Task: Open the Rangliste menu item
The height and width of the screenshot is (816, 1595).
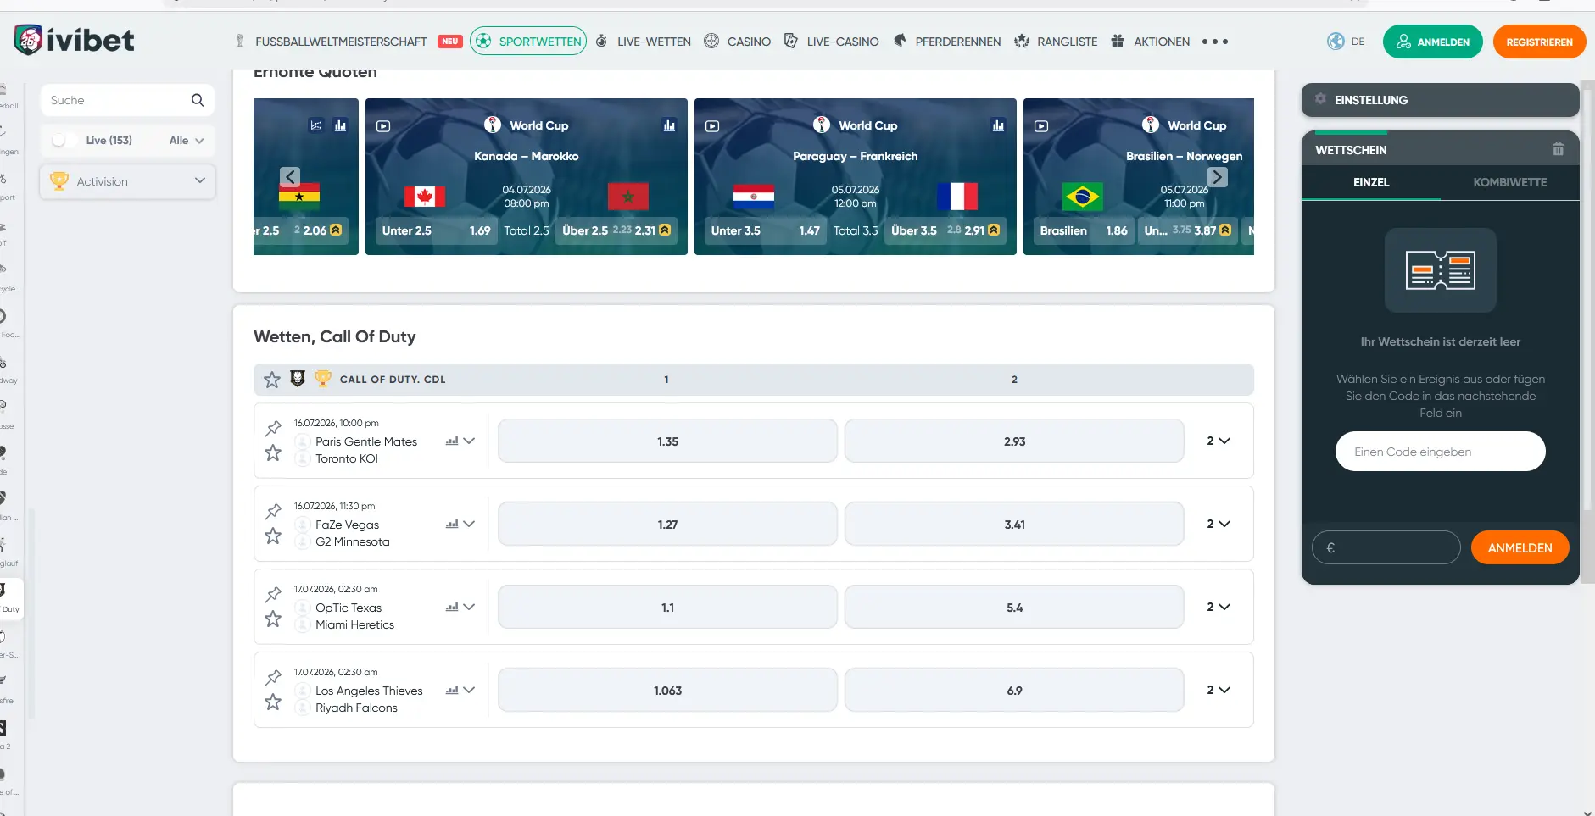Action: point(1056,42)
